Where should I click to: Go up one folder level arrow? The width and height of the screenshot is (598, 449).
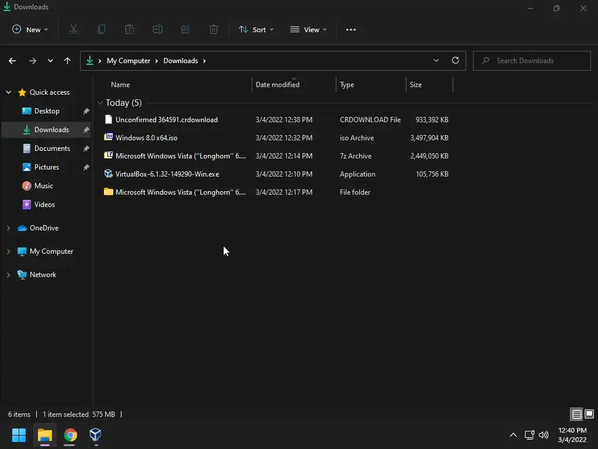tap(68, 61)
